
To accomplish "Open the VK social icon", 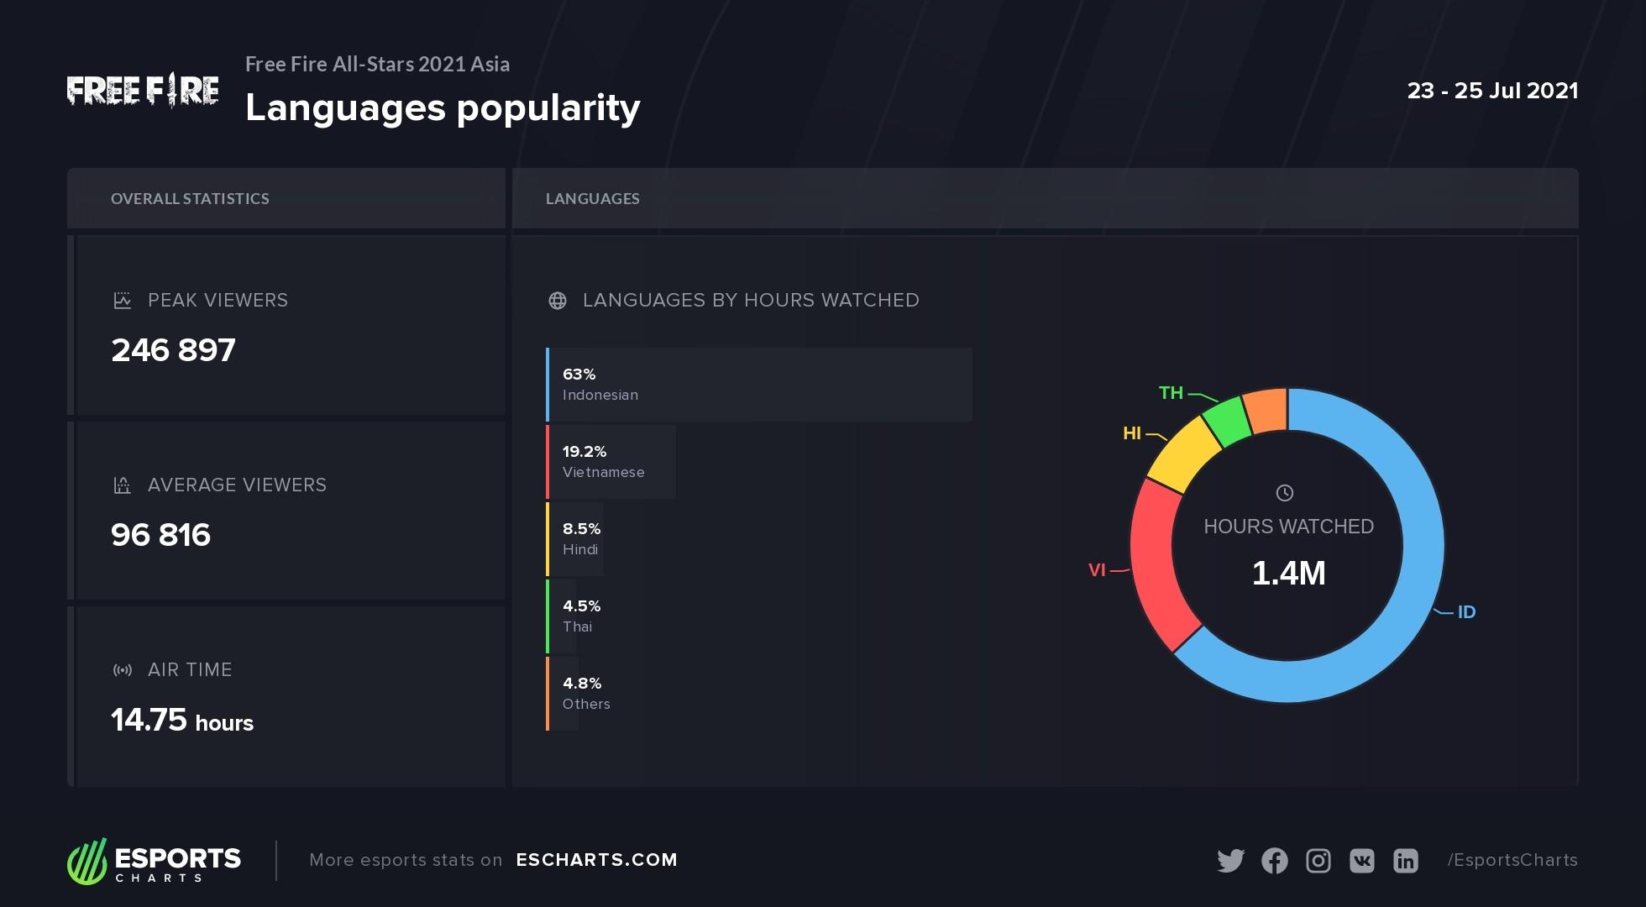I will [1362, 861].
